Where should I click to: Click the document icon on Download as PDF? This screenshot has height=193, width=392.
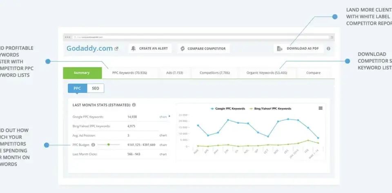[279, 48]
